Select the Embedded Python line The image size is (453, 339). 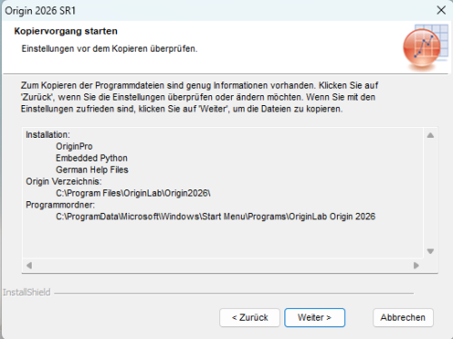click(92, 158)
